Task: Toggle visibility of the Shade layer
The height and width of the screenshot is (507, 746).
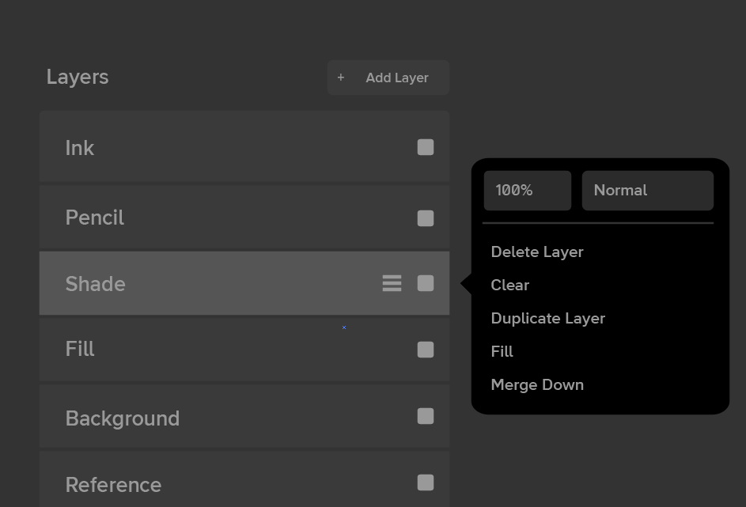Action: 426,283
